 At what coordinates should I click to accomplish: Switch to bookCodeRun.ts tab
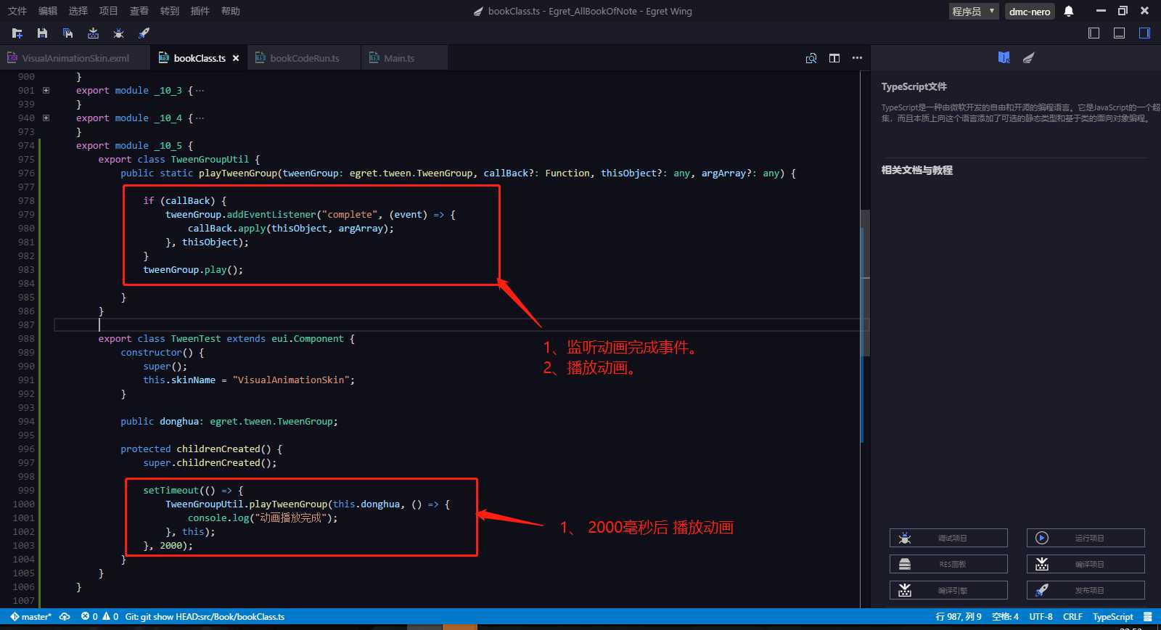[304, 58]
